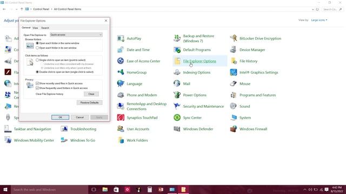Open Backup and Restore icon
Image resolution: width=346 pixels, height=194 pixels.
pyautogui.click(x=177, y=38)
